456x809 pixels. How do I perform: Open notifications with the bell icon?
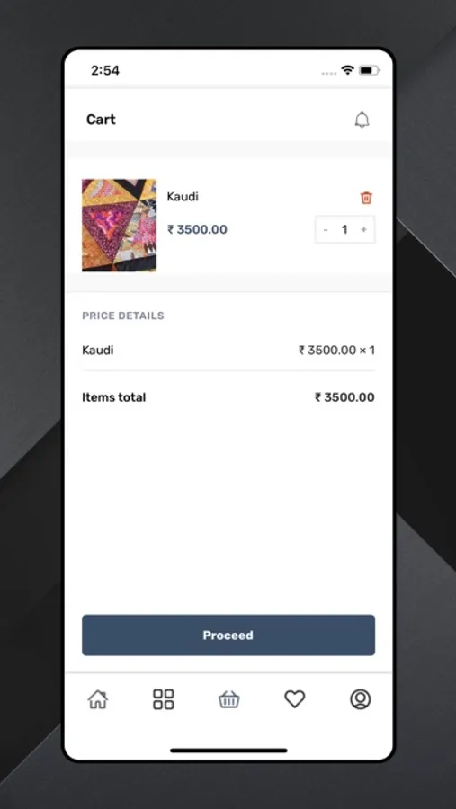(362, 120)
